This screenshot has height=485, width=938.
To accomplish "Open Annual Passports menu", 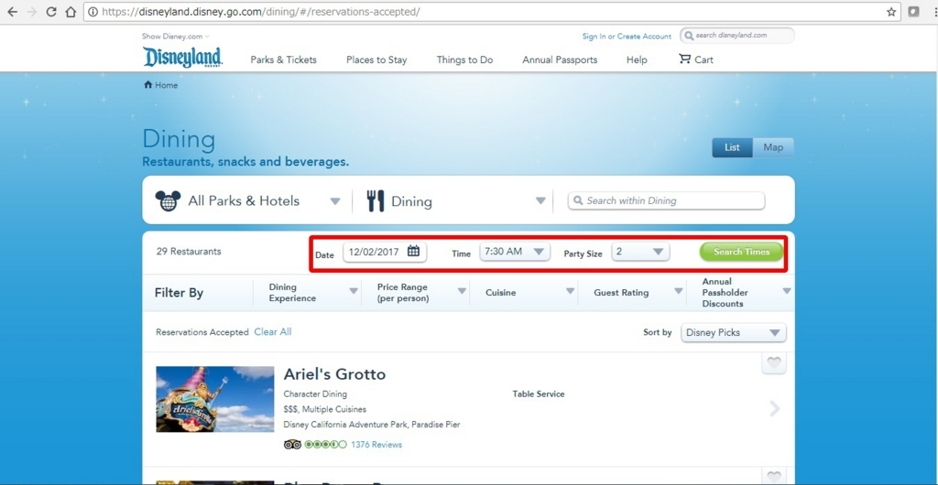I will tap(560, 59).
